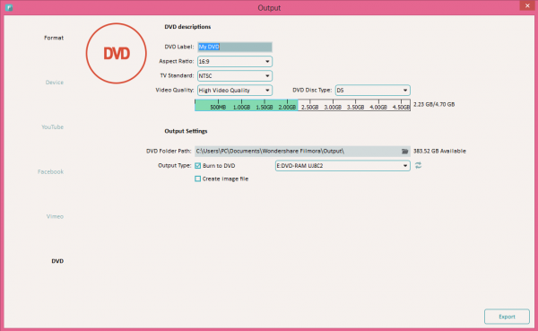Image resolution: width=538 pixels, height=331 pixels.
Task: Click the Filmora app icon in title bar
Action: point(9,7)
